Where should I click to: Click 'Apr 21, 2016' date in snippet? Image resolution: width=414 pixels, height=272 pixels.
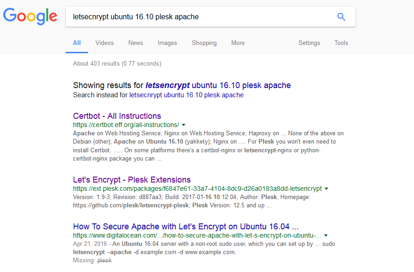(90, 244)
